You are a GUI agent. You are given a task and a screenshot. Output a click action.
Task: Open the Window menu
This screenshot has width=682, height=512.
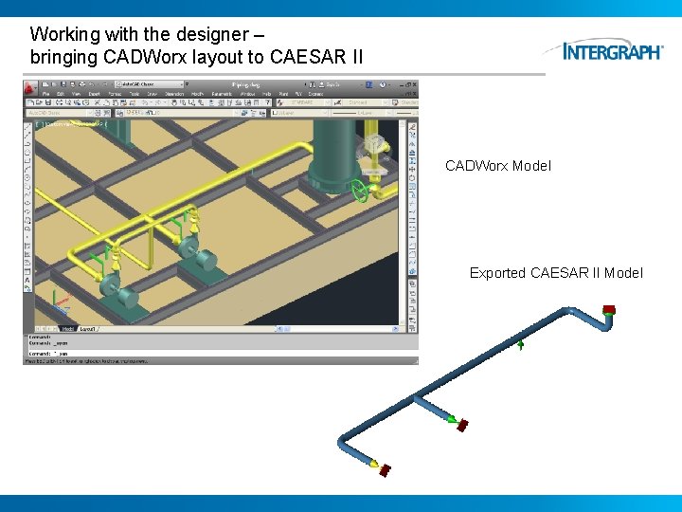tap(247, 94)
